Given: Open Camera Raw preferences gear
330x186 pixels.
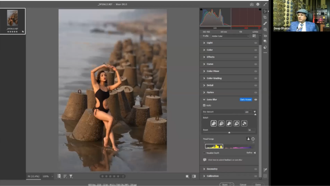Looking at the screenshot, I should [258, 4].
